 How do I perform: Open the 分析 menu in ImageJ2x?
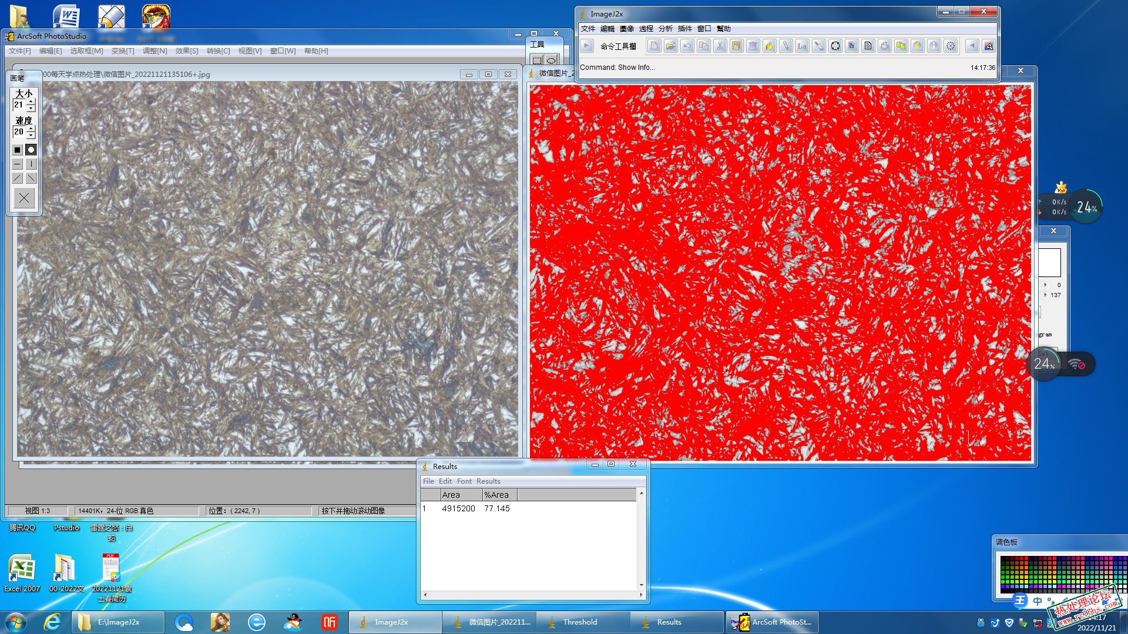click(x=666, y=29)
